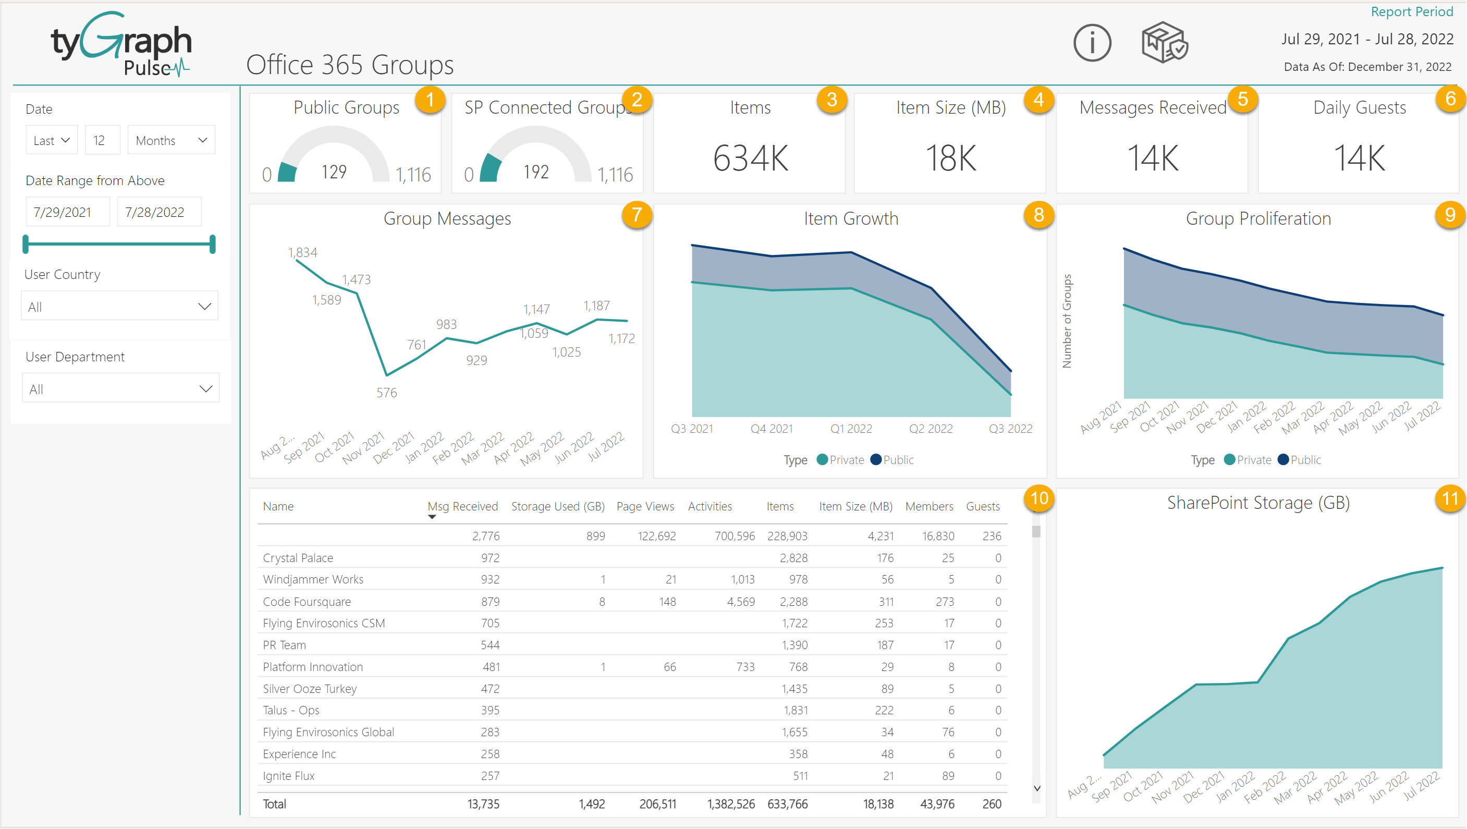Click marker 9 on the Group Proliferation chart

coord(1449,215)
